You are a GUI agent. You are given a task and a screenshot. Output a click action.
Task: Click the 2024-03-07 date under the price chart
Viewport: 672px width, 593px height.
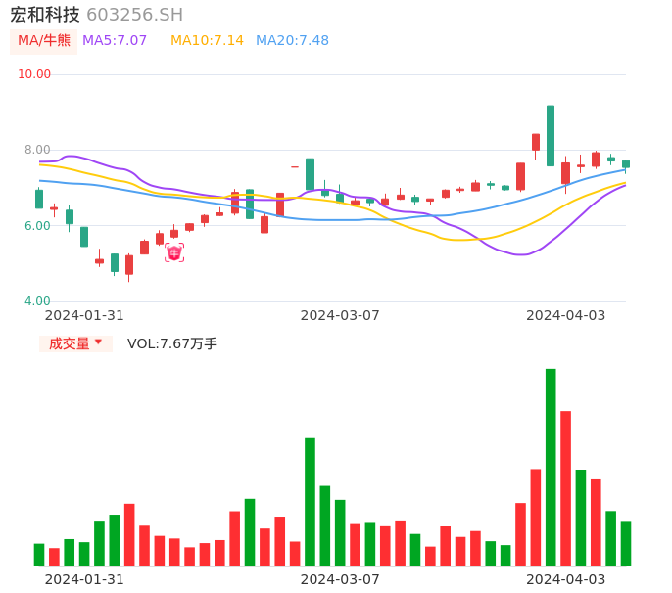tap(340, 315)
